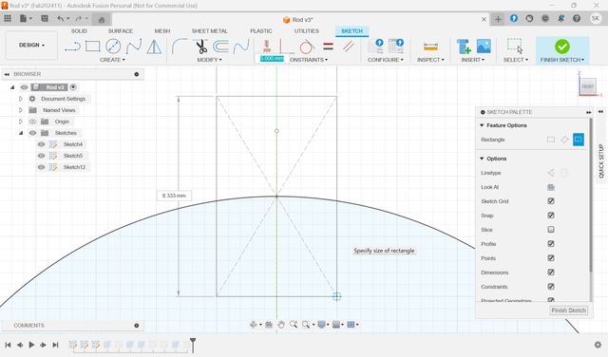Screen dimensions: 608x357
Task: Toggle visibility of the Origin folder
Action: pyautogui.click(x=32, y=122)
